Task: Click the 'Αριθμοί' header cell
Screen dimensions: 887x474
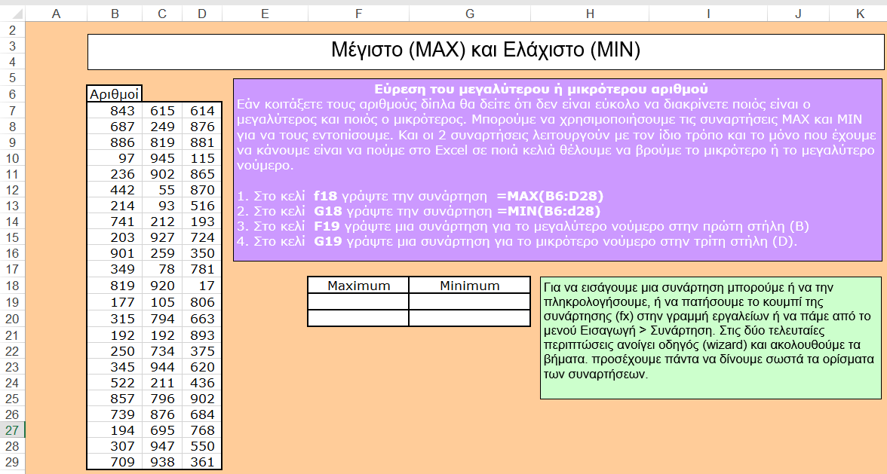Action: click(x=115, y=94)
